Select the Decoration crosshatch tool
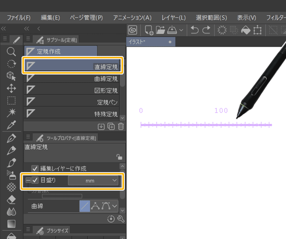This screenshot has height=239, width=286. pyautogui.click(x=11, y=187)
